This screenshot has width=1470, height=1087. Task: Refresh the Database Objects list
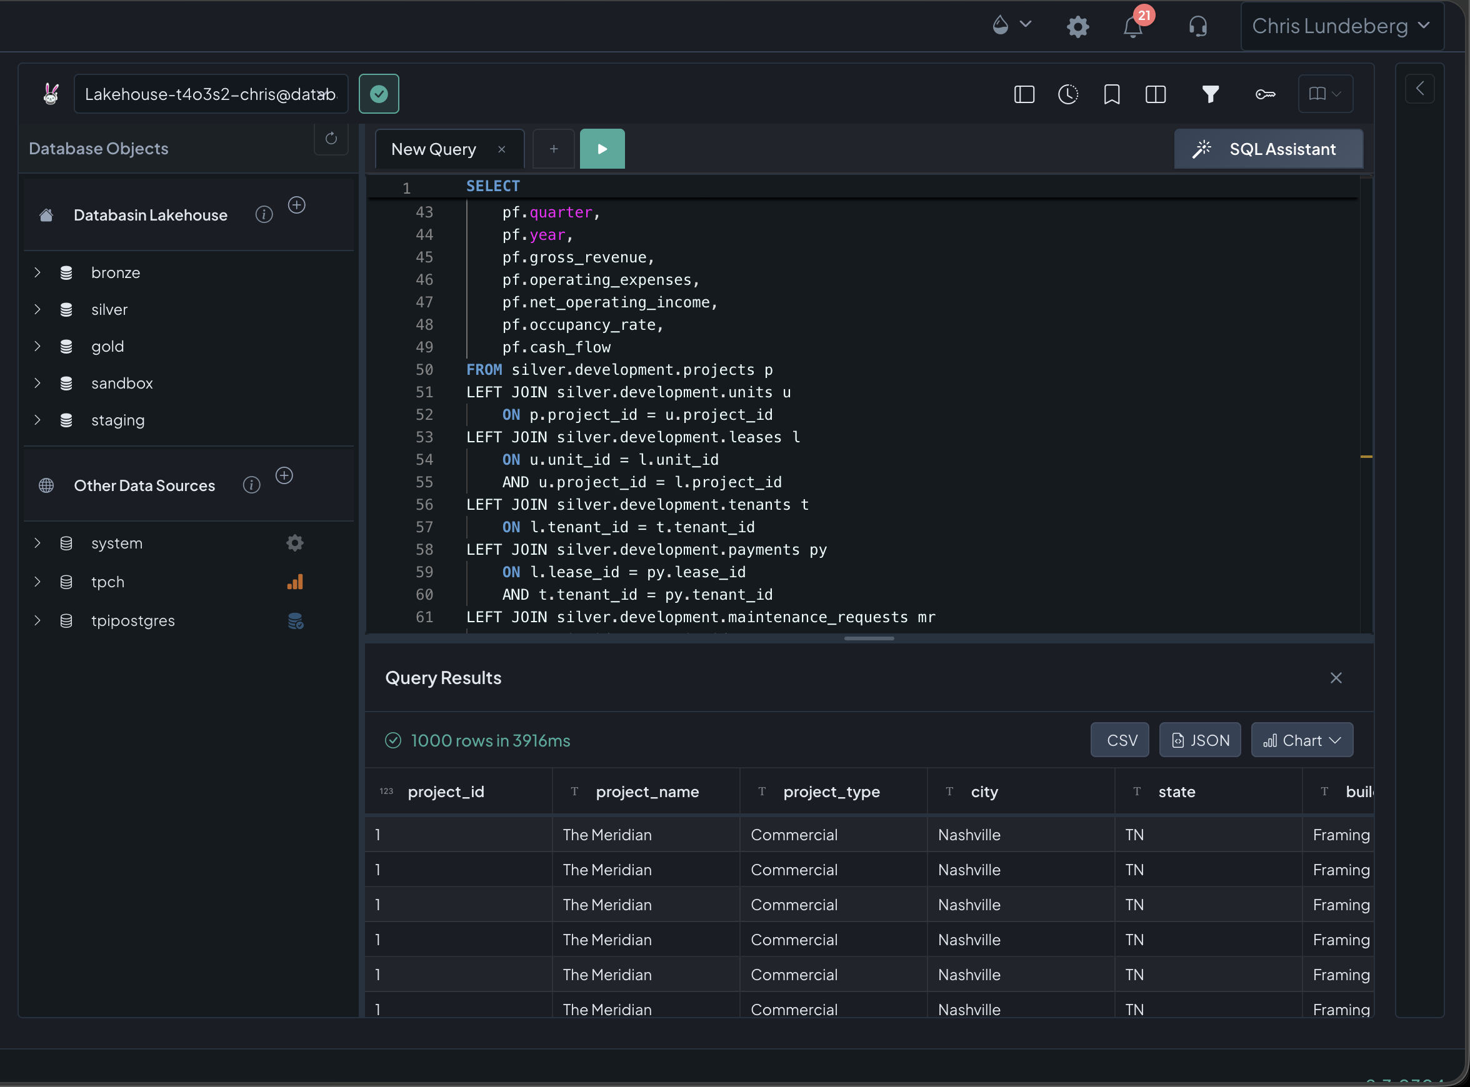pyautogui.click(x=331, y=138)
